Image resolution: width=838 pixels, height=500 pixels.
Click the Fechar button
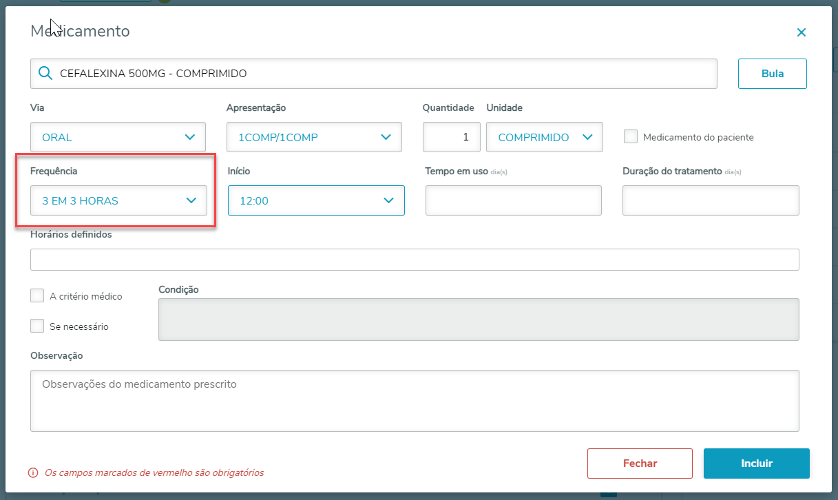pyautogui.click(x=640, y=463)
